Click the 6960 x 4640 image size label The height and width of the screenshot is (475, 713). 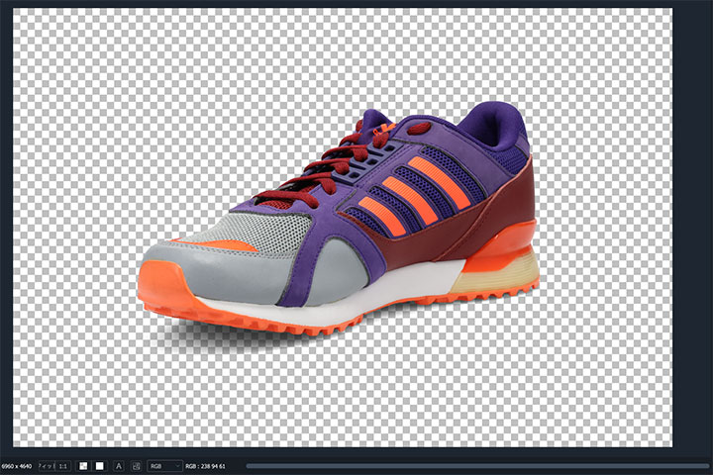pos(17,465)
